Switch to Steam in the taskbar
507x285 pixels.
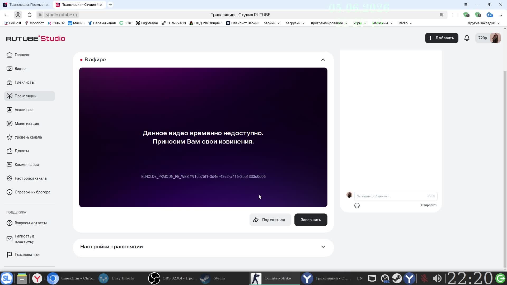pyautogui.click(x=213, y=278)
